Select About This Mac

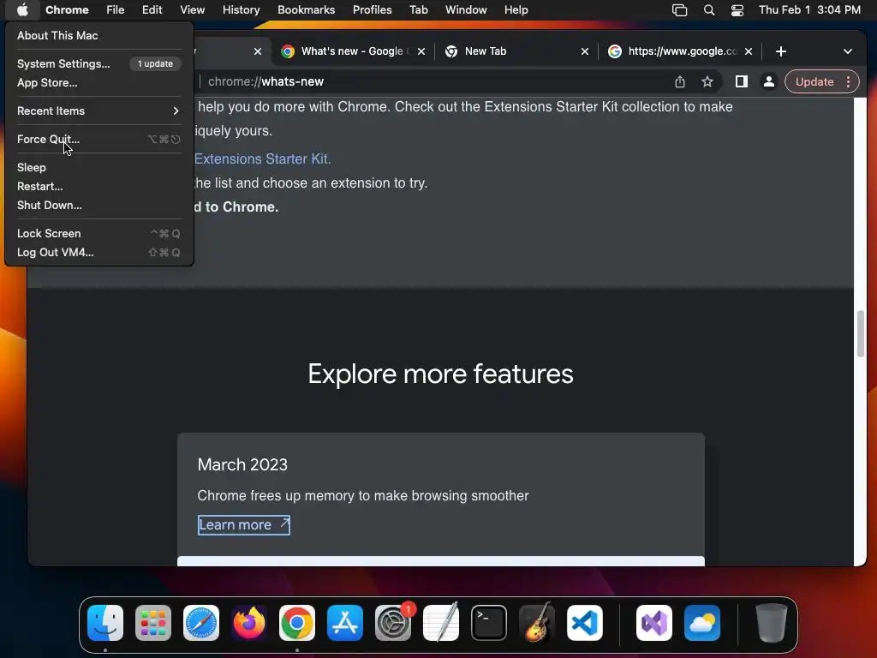pyautogui.click(x=99, y=35)
